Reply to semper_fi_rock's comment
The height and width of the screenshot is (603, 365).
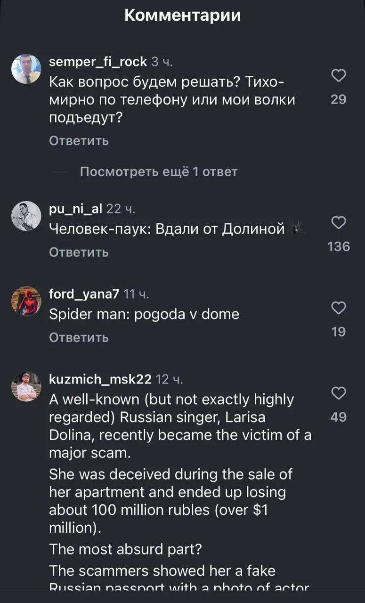(79, 141)
